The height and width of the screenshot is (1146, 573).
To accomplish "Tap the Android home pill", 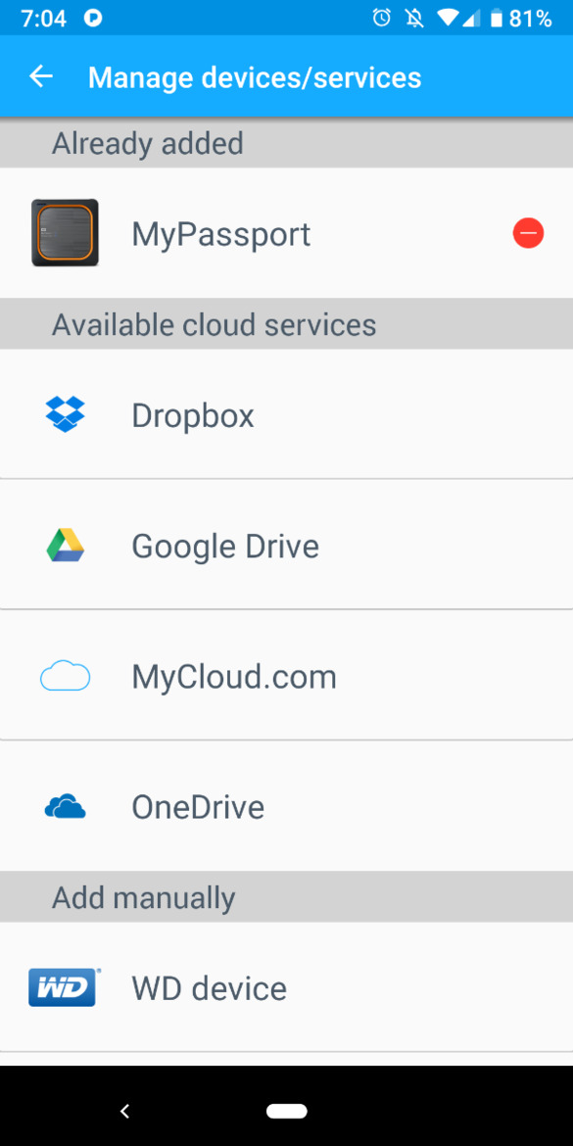I will [286, 1111].
